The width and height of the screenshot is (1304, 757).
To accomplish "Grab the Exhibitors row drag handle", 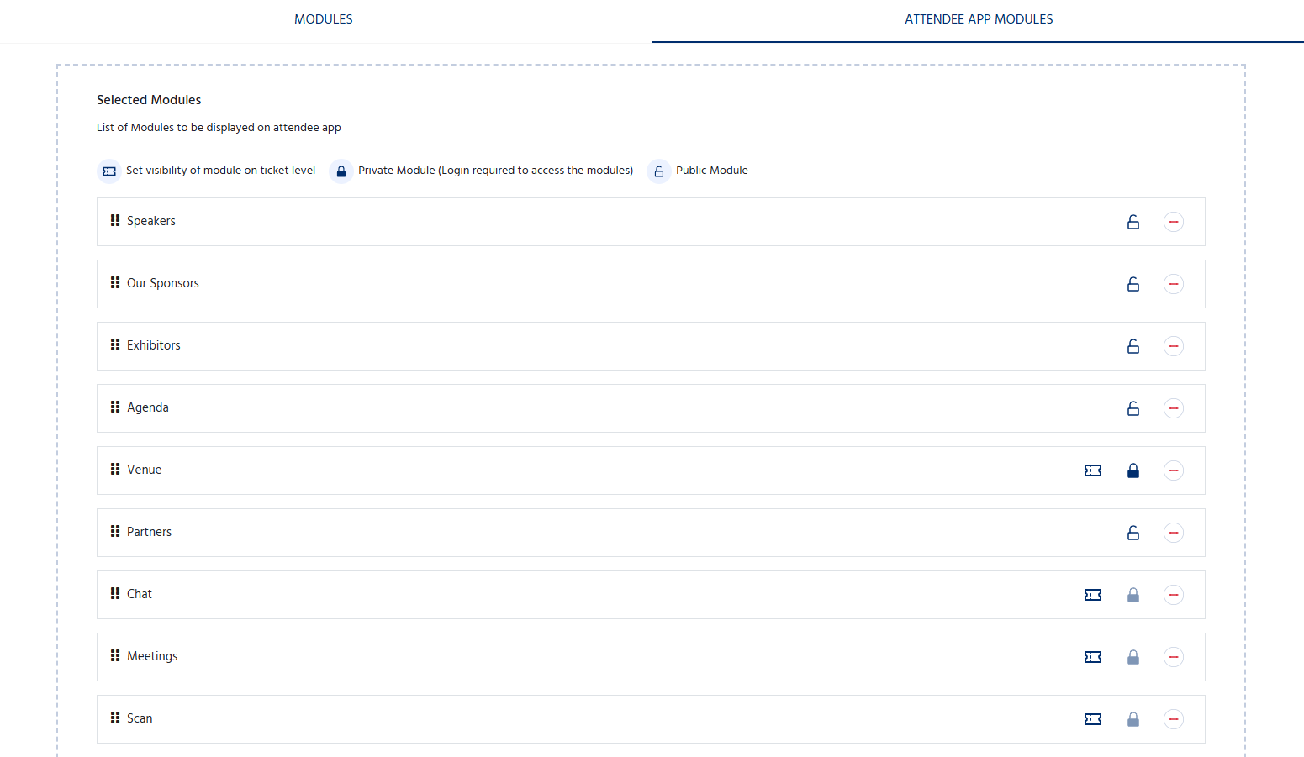I will pyautogui.click(x=115, y=344).
